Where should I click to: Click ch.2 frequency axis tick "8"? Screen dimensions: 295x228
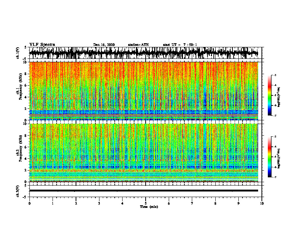click(26, 136)
